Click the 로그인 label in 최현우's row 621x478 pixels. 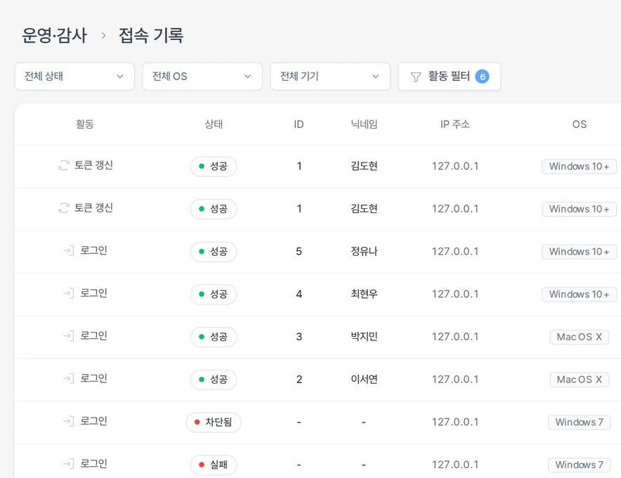coord(94,293)
